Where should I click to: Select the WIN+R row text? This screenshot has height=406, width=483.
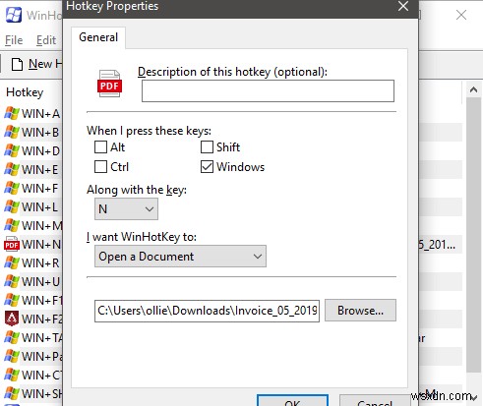[40, 263]
